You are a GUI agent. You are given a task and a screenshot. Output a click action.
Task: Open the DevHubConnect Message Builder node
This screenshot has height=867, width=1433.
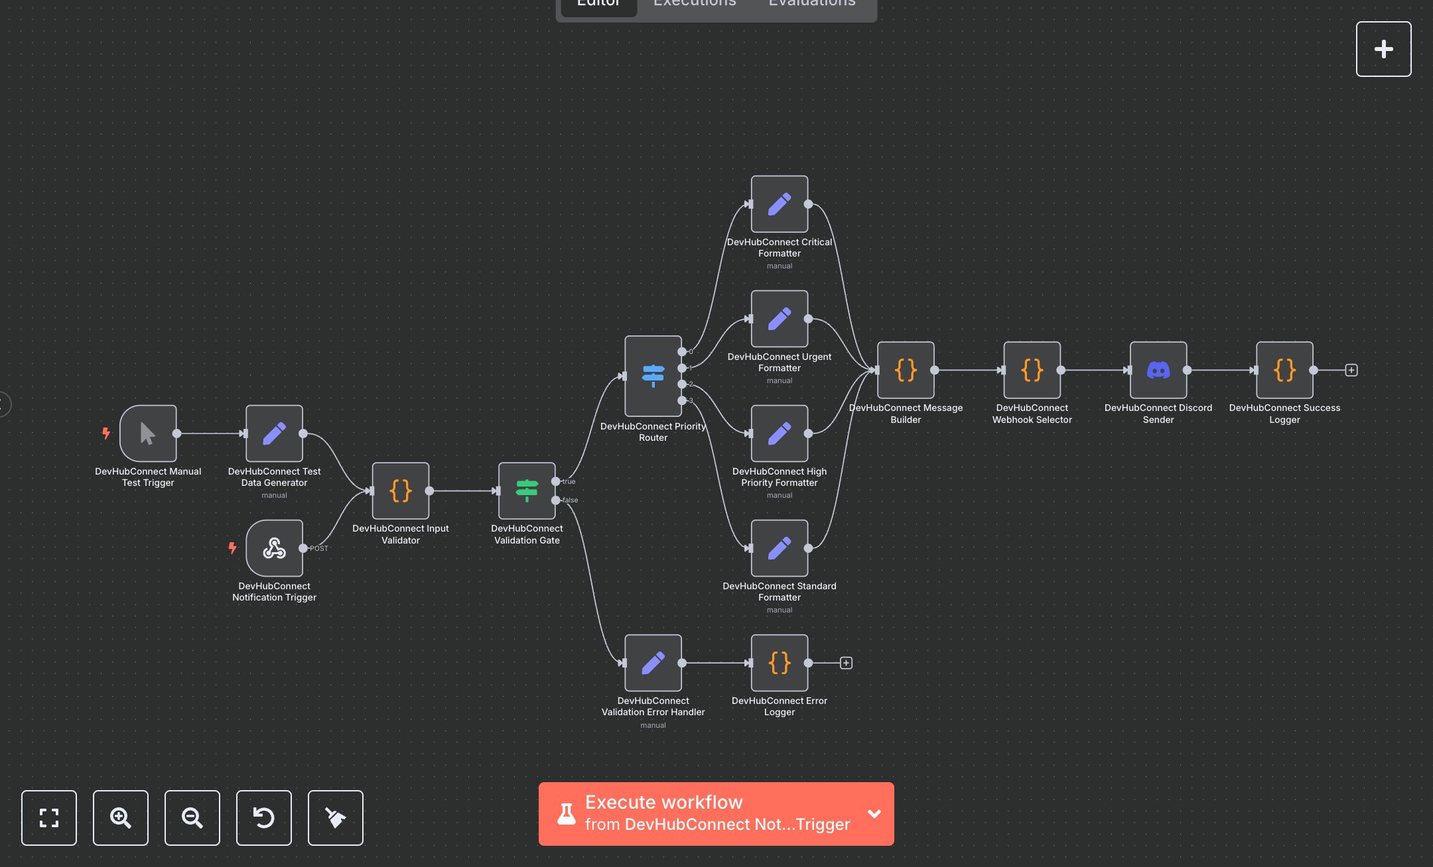point(905,371)
